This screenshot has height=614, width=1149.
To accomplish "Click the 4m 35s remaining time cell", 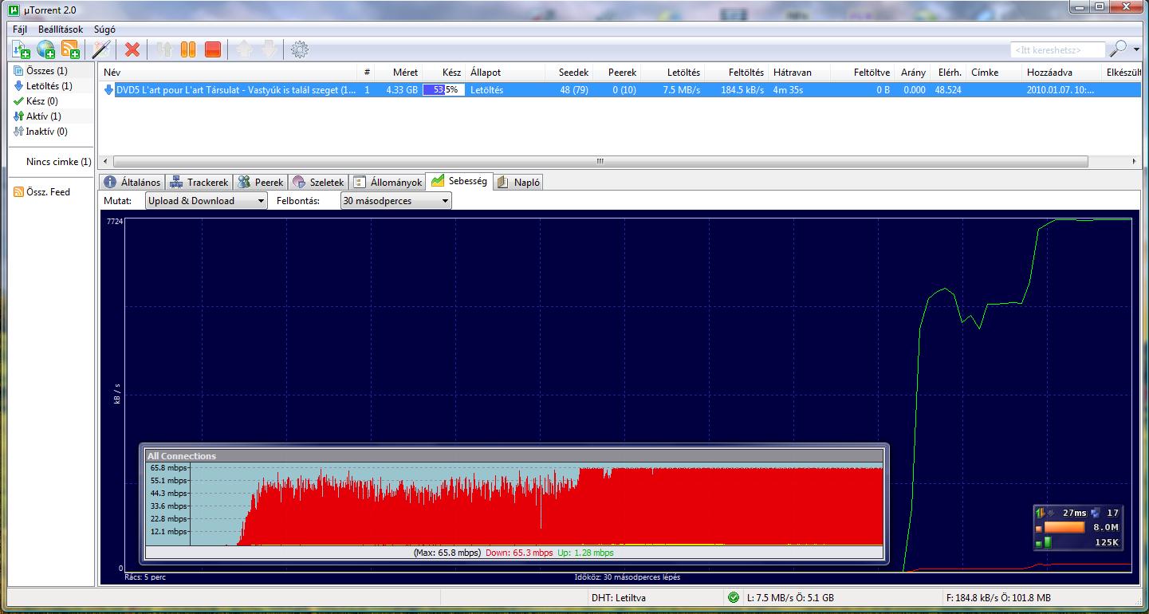I will (x=788, y=90).
